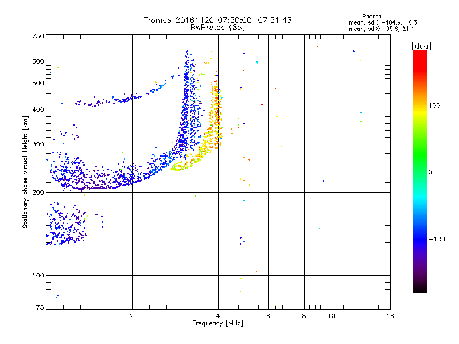Click the 'Phases' heading text
459x344 pixels.
(371, 17)
